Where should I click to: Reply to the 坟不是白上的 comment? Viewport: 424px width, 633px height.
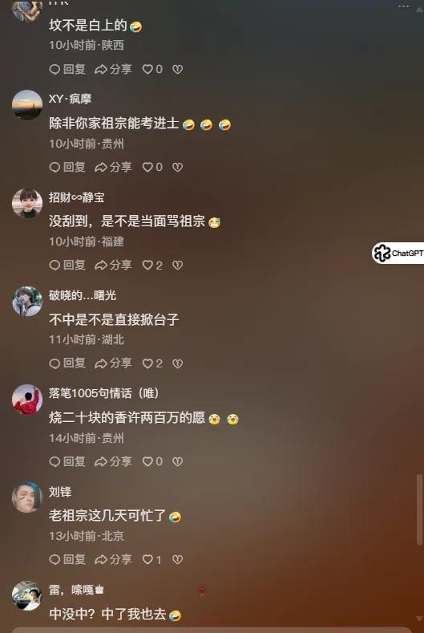coord(67,70)
